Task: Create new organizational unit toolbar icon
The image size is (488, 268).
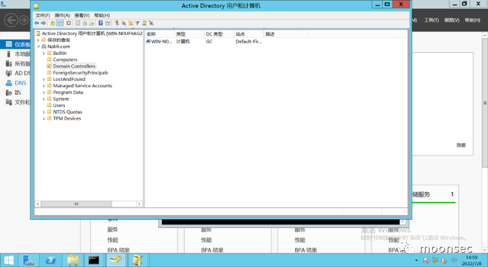Action: tap(130, 23)
